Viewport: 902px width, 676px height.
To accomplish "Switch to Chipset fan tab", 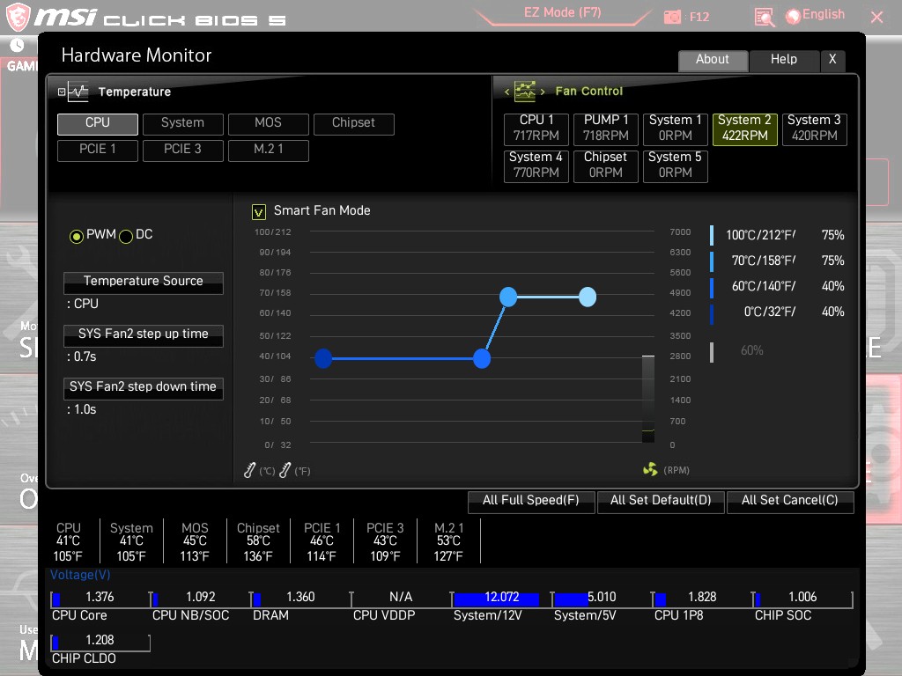I will (606, 165).
